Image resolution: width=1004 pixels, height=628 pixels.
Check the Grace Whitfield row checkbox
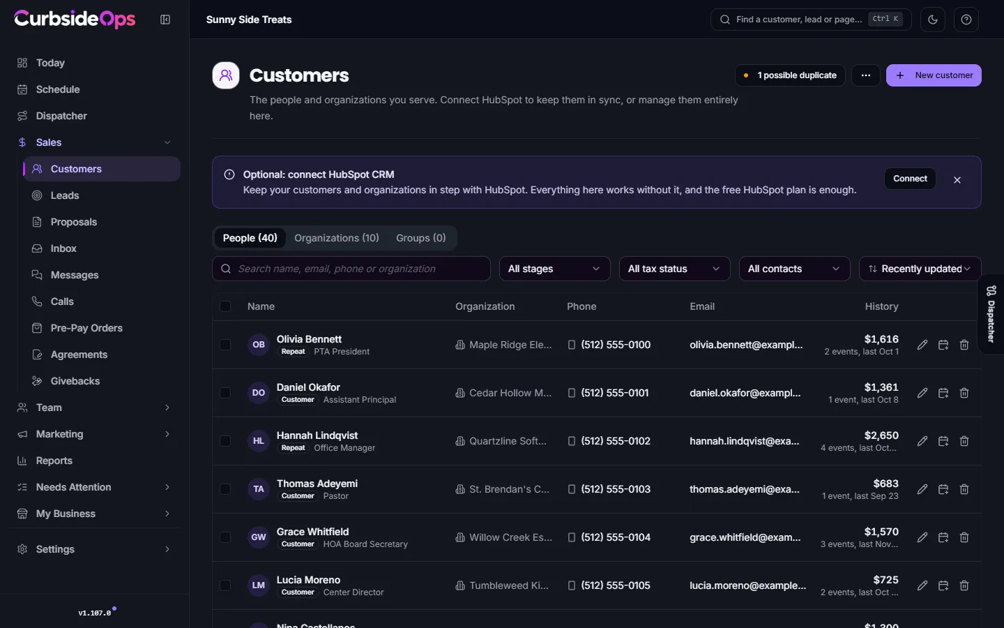225,537
